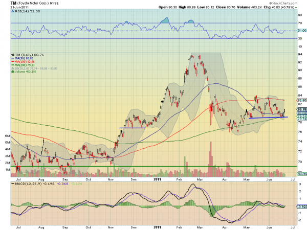Click the 3M label on the volume scale
307x230 pixels.
[x=7, y=156]
